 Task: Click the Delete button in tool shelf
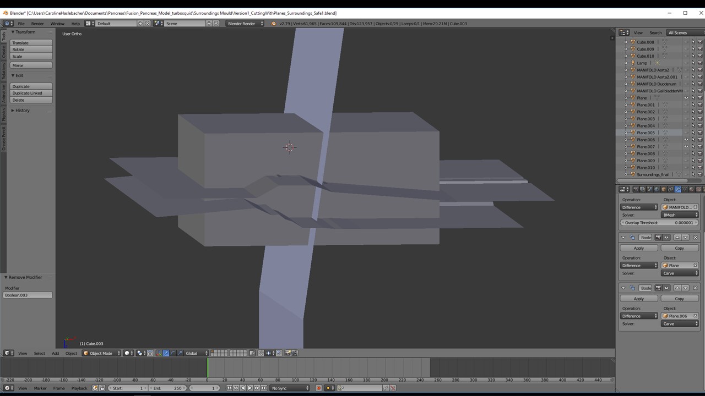click(x=31, y=100)
